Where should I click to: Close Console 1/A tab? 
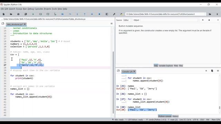134,72
